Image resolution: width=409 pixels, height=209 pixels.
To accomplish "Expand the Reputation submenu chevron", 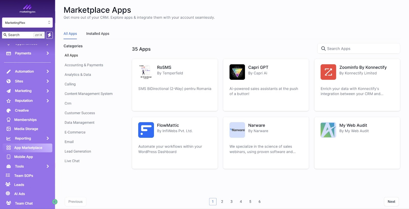I will 48,101.
